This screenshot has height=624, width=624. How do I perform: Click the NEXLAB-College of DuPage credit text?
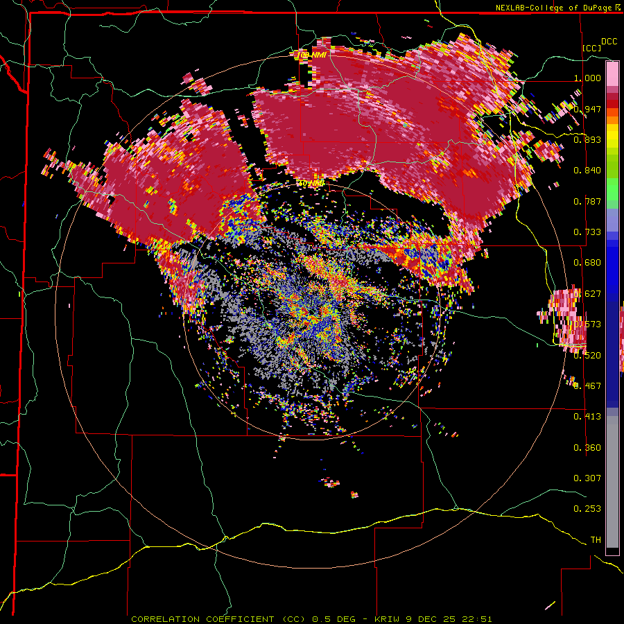point(558,8)
